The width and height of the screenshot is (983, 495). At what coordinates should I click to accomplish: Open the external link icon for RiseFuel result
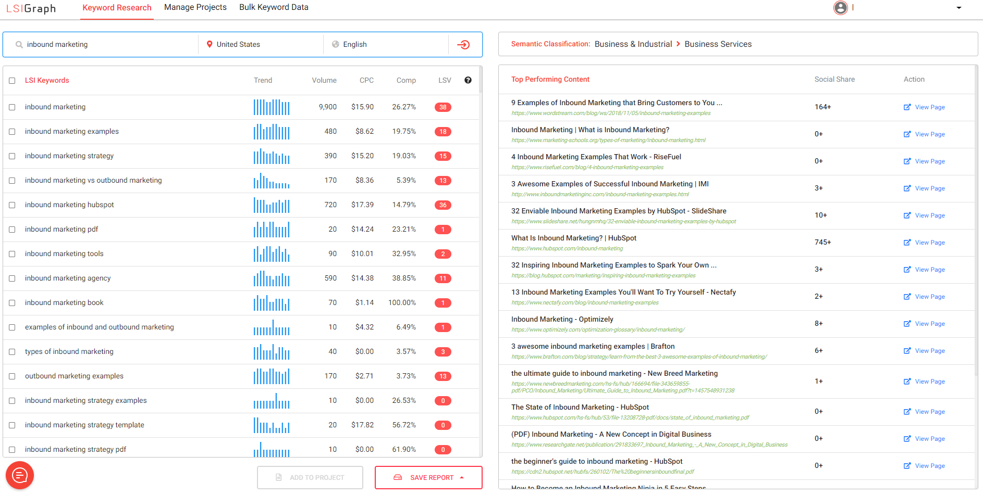[907, 161]
